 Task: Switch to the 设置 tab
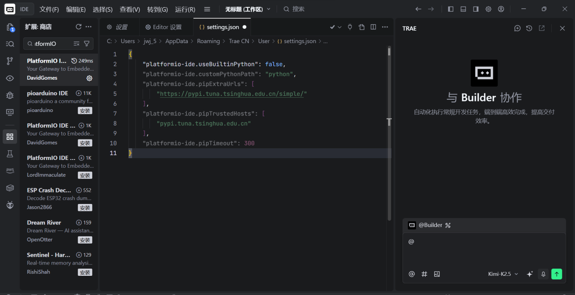[x=119, y=27]
